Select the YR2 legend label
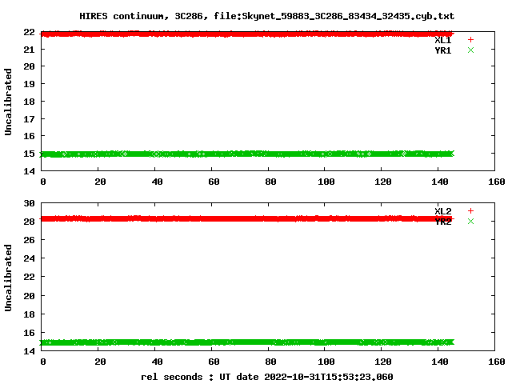The width and height of the screenshot is (512, 384). (x=442, y=222)
